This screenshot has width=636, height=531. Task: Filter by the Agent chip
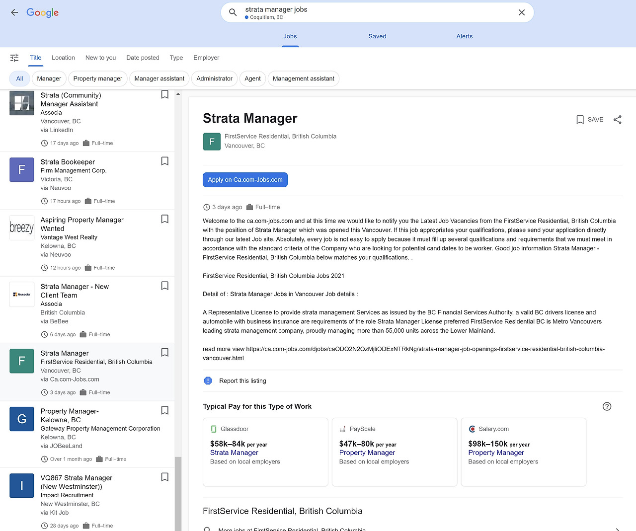[x=252, y=78]
